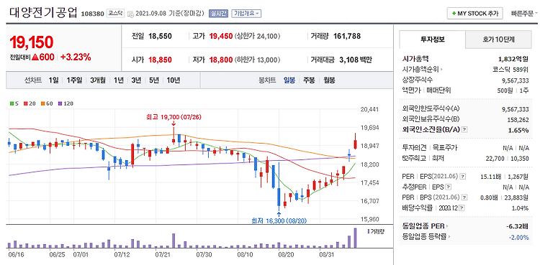Select the 1년 line chart period

pyautogui.click(x=119, y=80)
